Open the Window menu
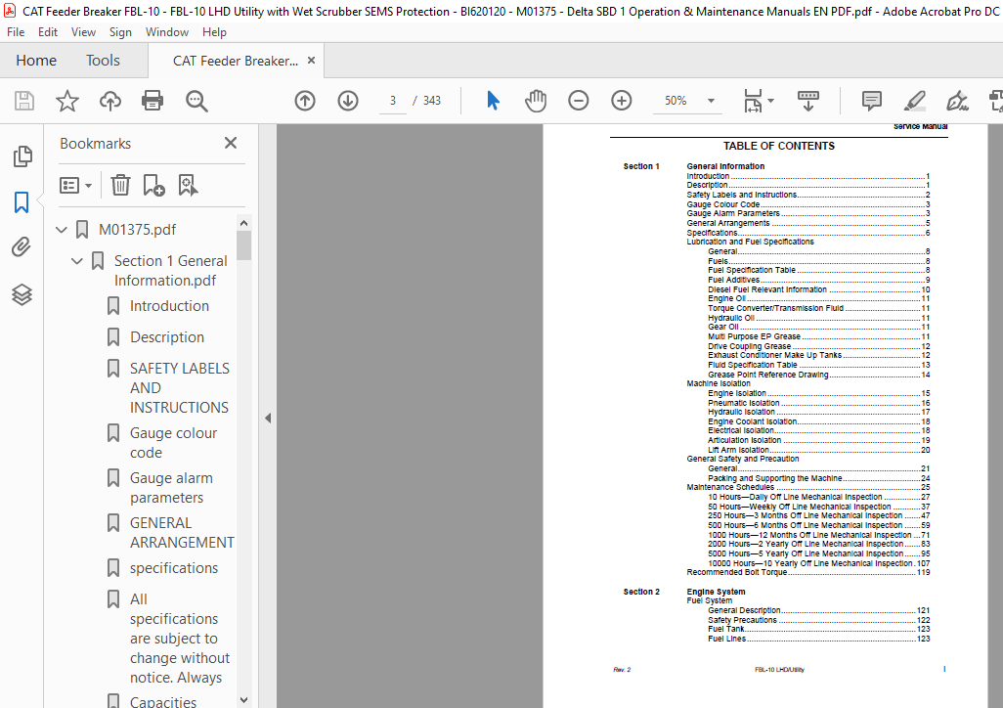Image resolution: width=1003 pixels, height=708 pixels. tap(167, 32)
